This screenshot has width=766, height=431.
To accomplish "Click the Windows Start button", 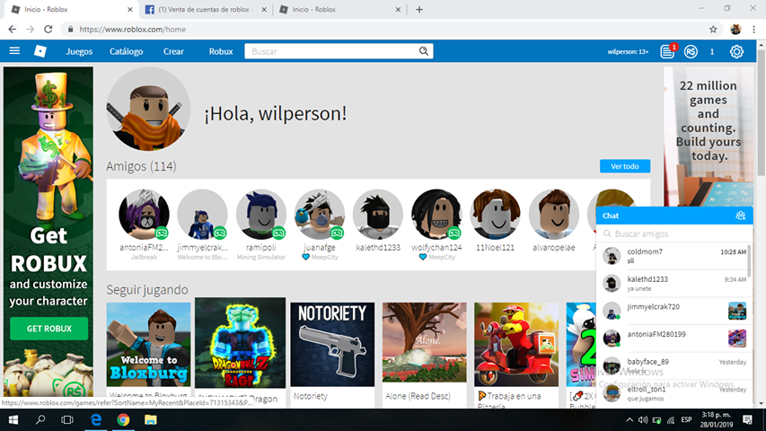I will 13,419.
